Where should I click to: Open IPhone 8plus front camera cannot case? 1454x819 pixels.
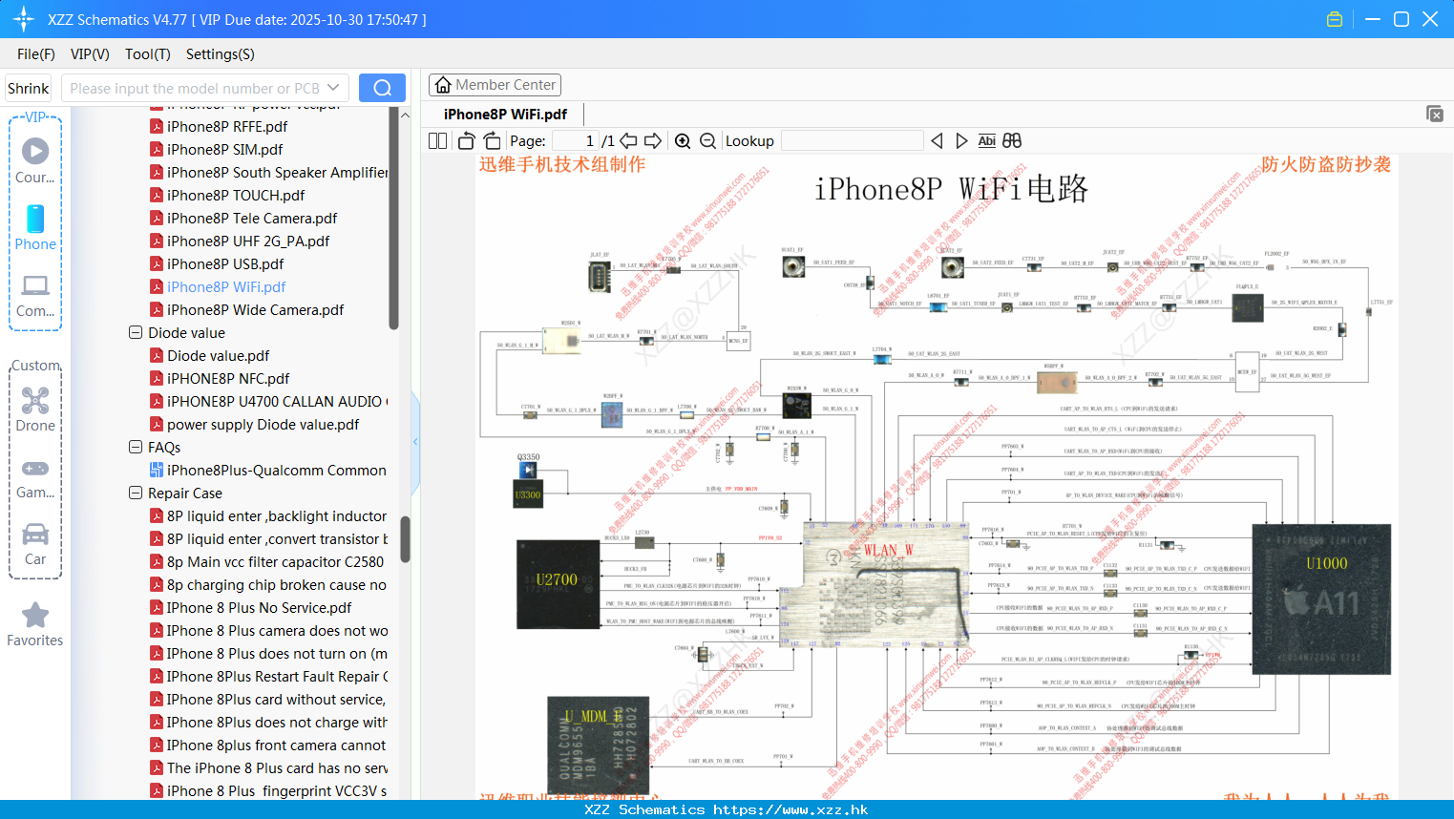coord(269,745)
